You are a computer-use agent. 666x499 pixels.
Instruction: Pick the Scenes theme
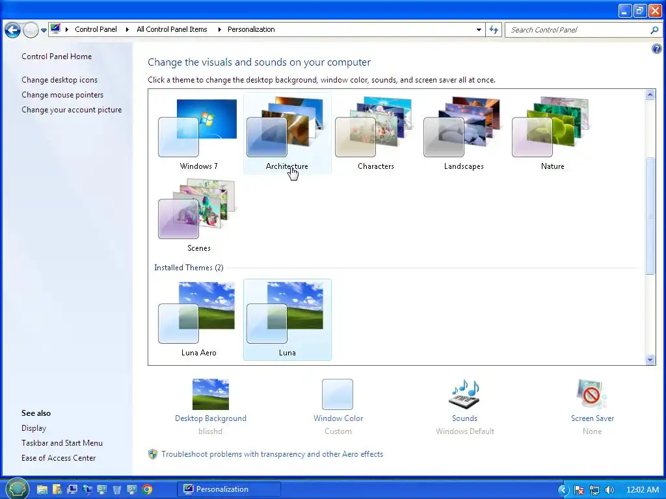click(198, 216)
